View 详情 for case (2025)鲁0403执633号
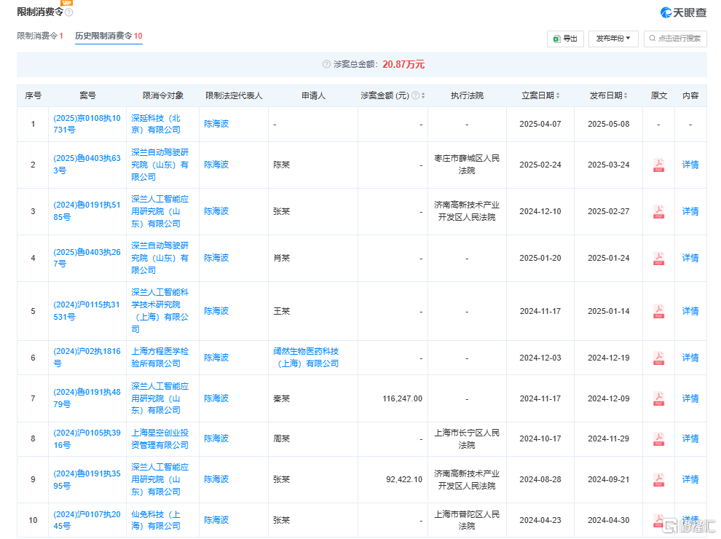Screen dimensions: 721x539 (x=690, y=165)
